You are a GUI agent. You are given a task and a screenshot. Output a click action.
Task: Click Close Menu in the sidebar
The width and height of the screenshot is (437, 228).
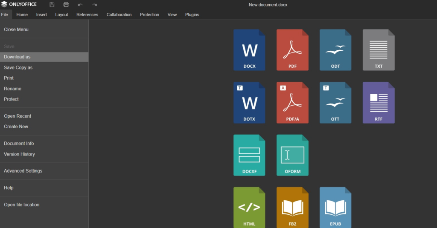pyautogui.click(x=16, y=29)
